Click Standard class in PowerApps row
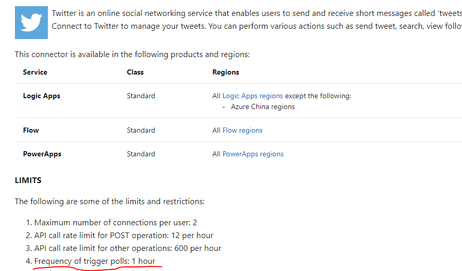Screen dimensions: 462x271 pos(141,154)
